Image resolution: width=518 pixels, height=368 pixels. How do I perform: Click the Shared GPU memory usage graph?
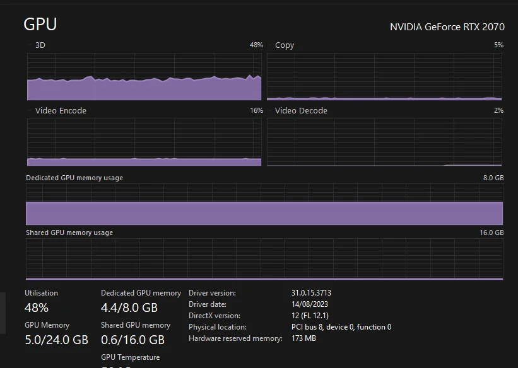pos(264,259)
